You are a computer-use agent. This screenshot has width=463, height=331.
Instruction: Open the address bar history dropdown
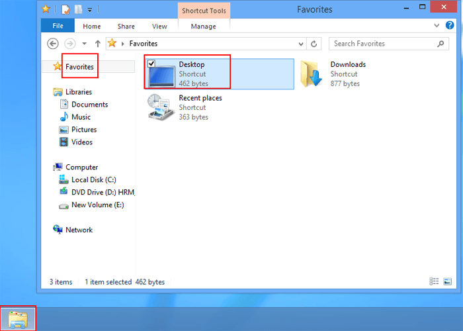tap(301, 44)
